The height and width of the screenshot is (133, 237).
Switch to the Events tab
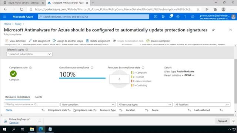[38, 97]
